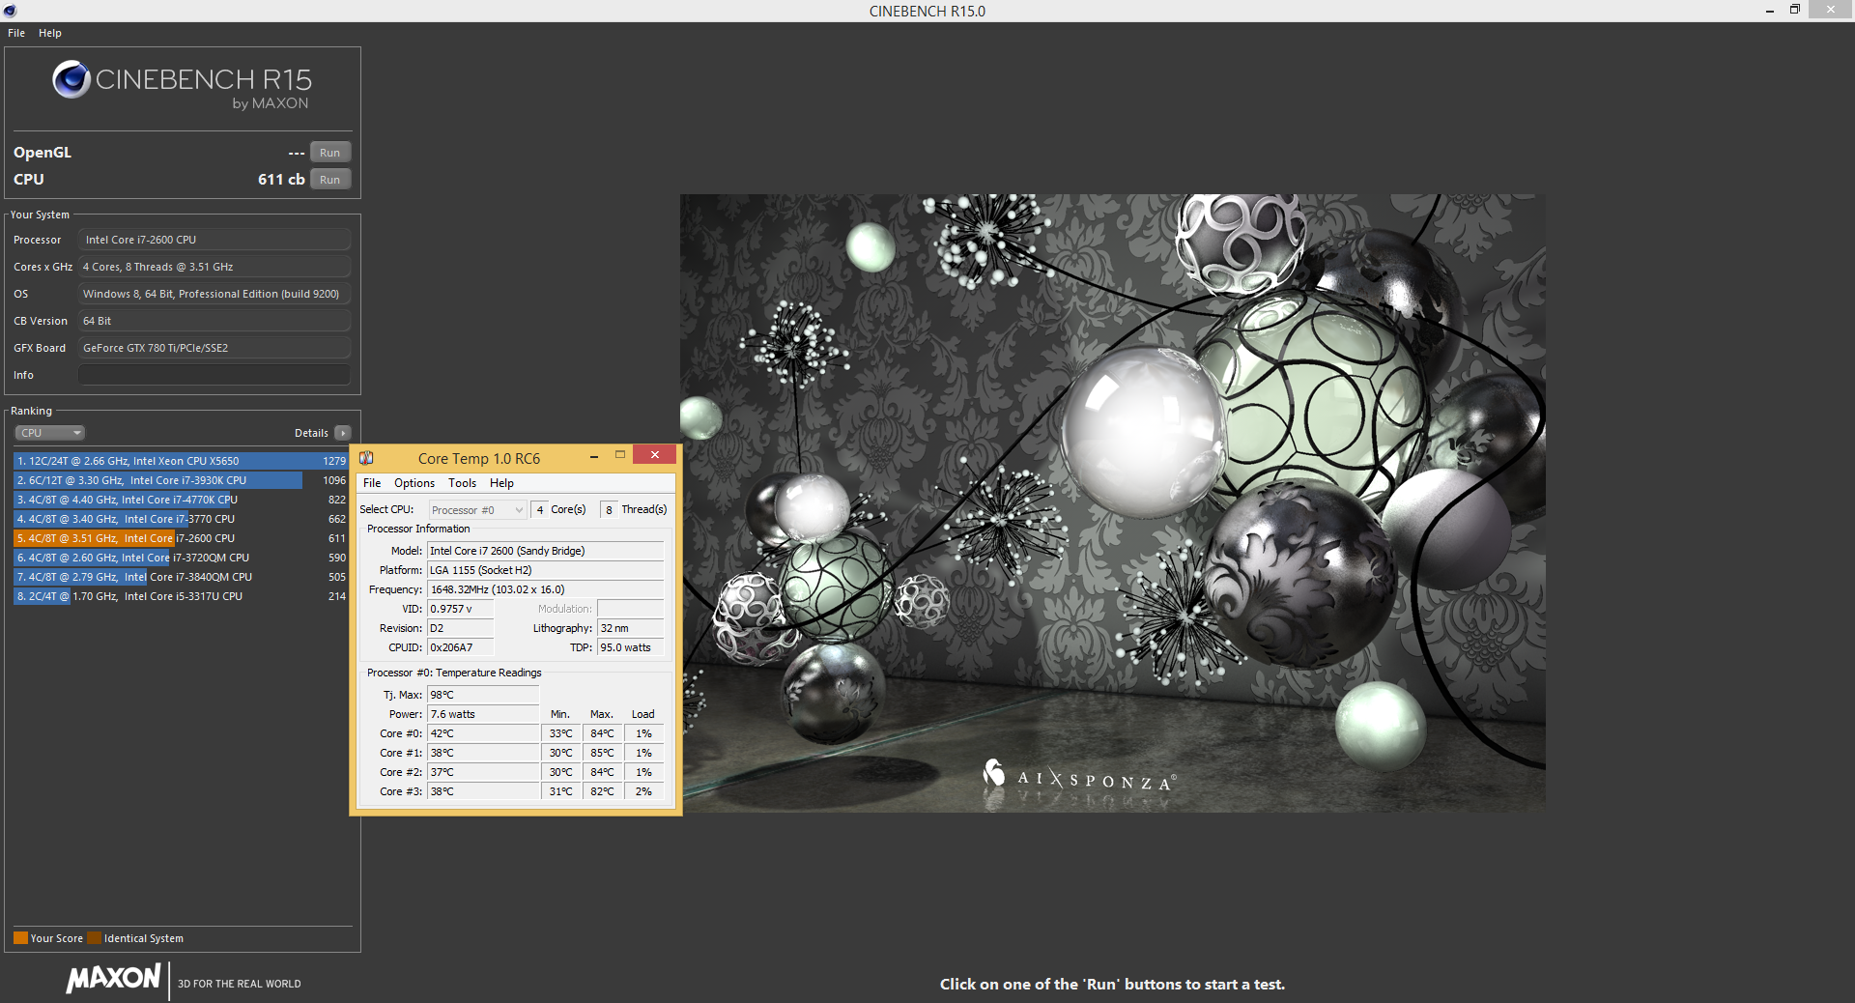Image resolution: width=1855 pixels, height=1003 pixels.
Task: Click the Tj. Max temperature value
Action: click(x=483, y=695)
